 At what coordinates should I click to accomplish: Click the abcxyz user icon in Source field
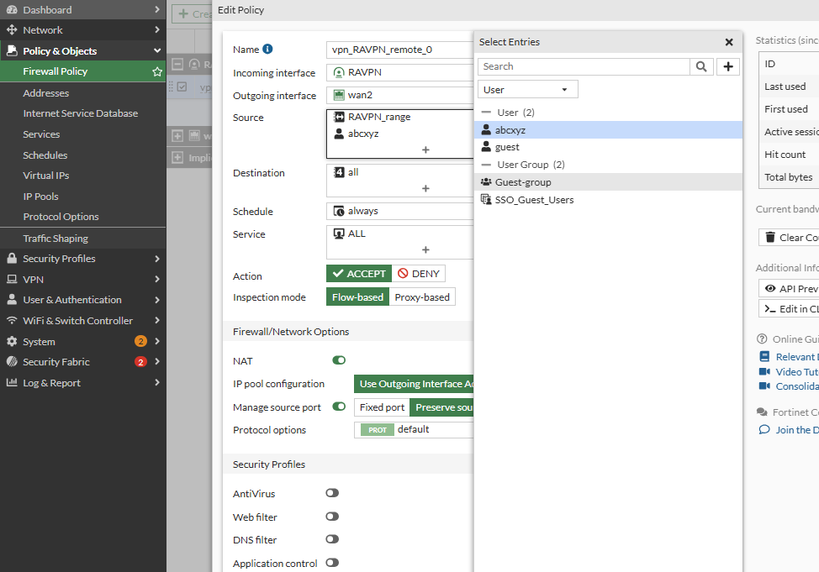pyautogui.click(x=339, y=134)
